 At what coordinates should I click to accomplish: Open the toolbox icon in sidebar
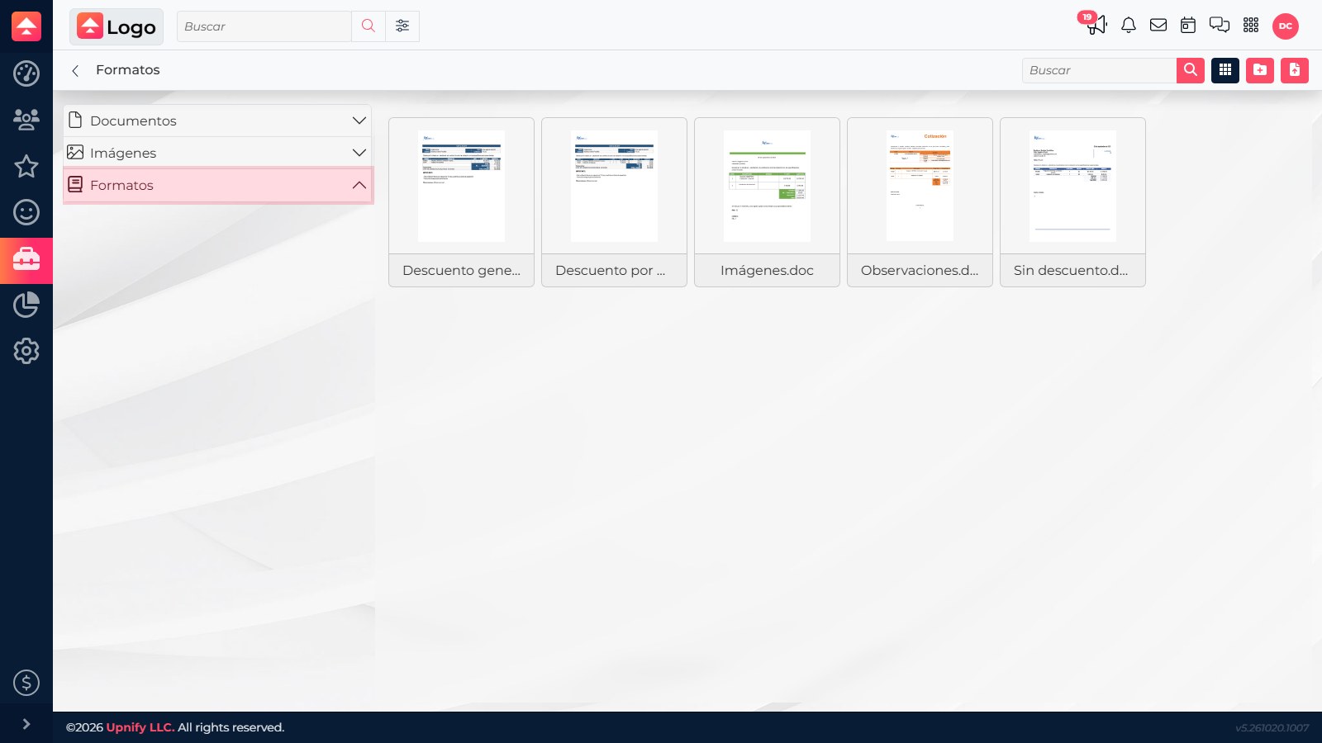26,259
